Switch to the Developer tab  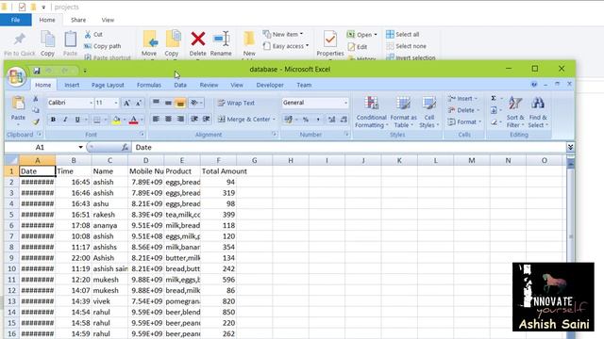point(270,85)
